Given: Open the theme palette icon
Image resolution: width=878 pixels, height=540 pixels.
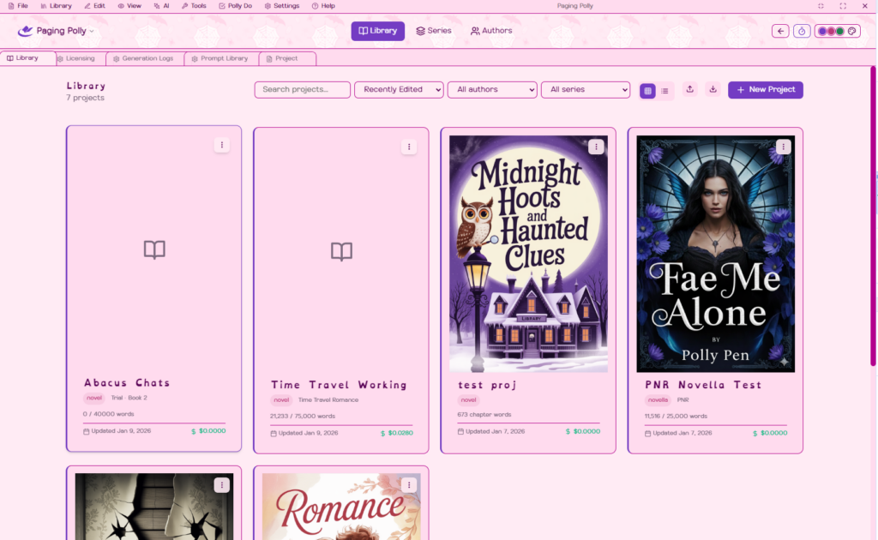Looking at the screenshot, I should [x=851, y=32].
